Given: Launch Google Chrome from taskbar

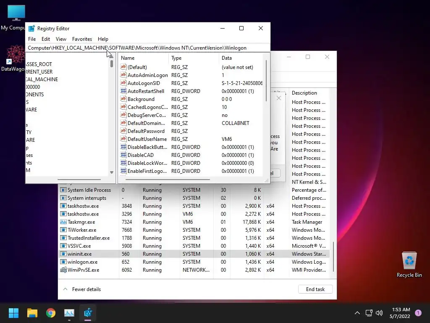Looking at the screenshot, I should click(51, 313).
